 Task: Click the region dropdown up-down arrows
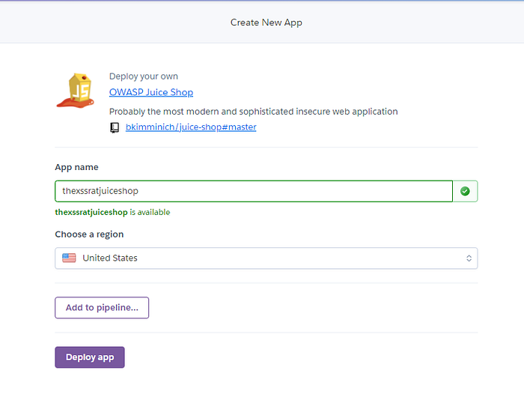(469, 258)
